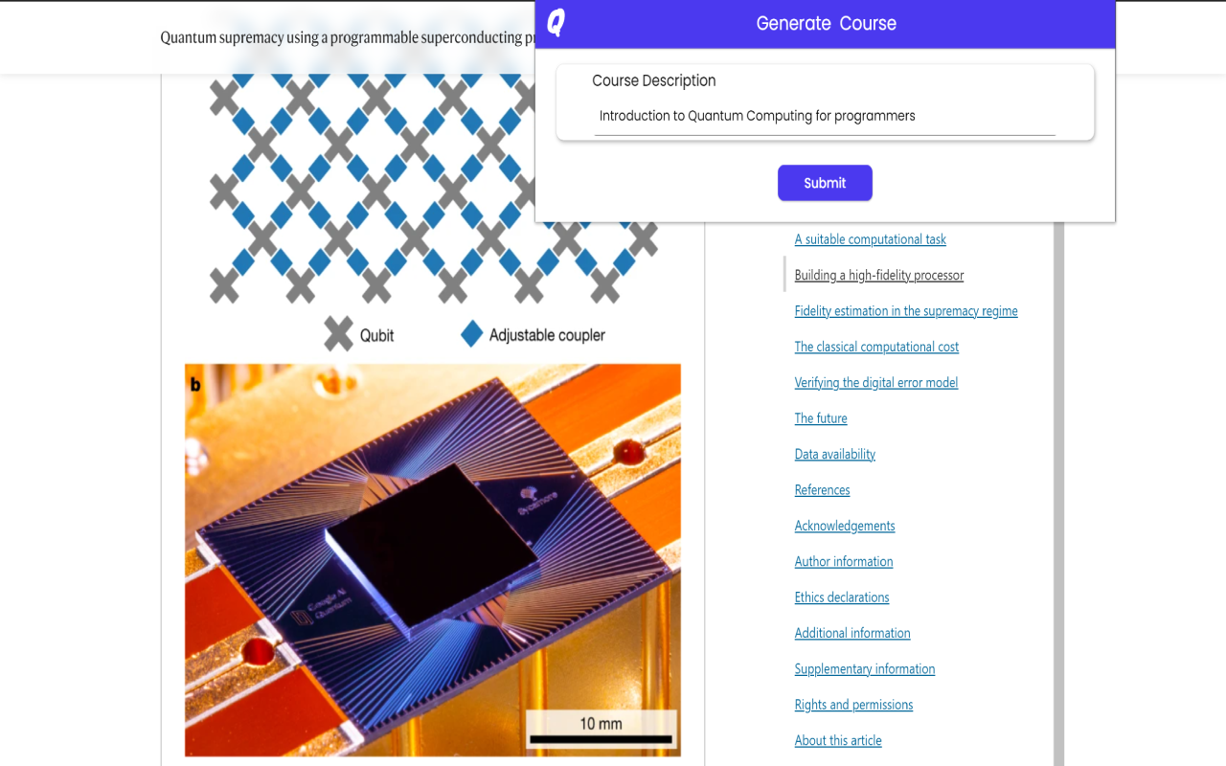This screenshot has height=766, width=1226.
Task: Open the Supplementary information section
Action: click(864, 668)
